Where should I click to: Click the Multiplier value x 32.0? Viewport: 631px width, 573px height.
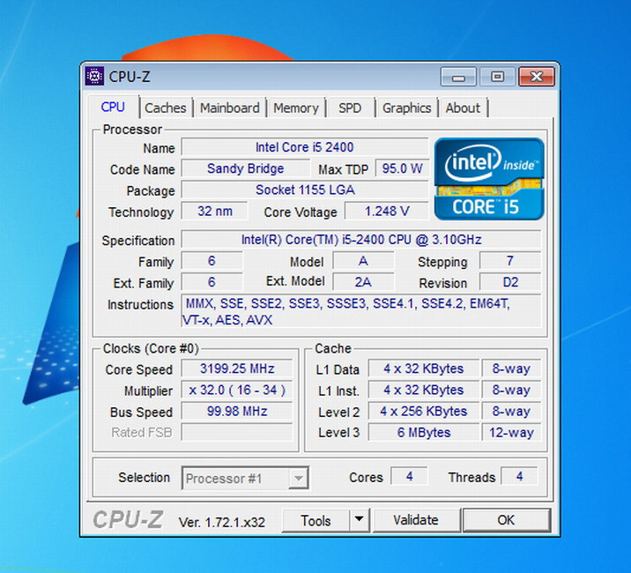[x=237, y=390]
